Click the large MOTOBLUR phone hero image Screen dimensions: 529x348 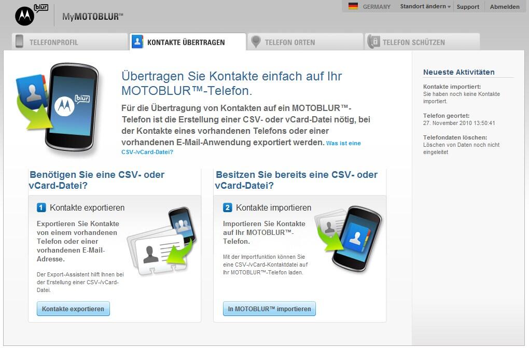point(58,107)
